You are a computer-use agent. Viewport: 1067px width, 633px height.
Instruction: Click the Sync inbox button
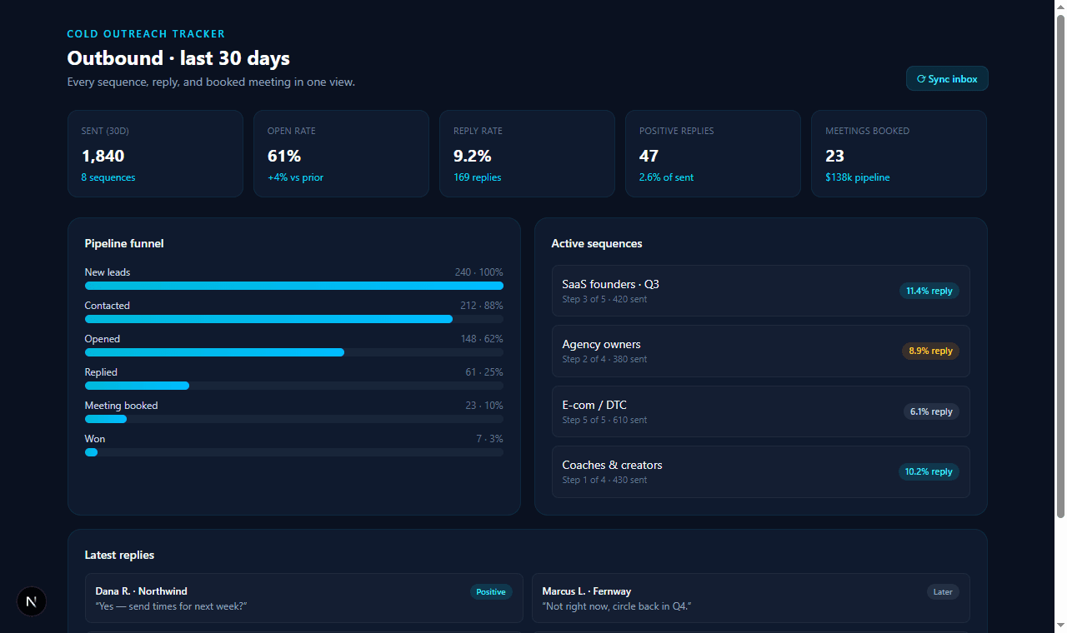click(x=947, y=78)
